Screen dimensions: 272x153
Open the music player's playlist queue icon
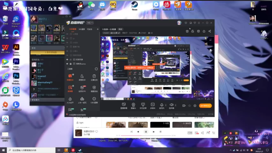(x=214, y=133)
